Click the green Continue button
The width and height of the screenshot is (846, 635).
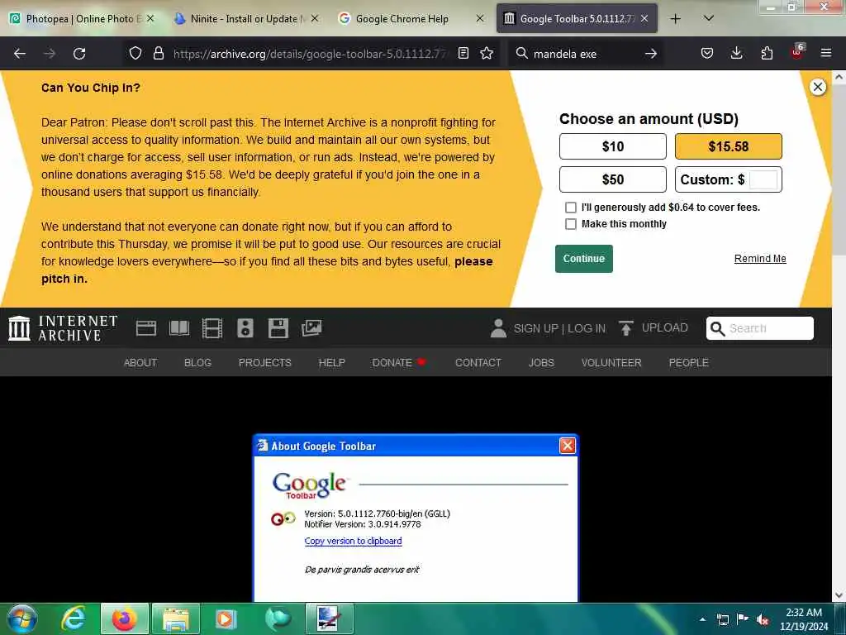[584, 259]
